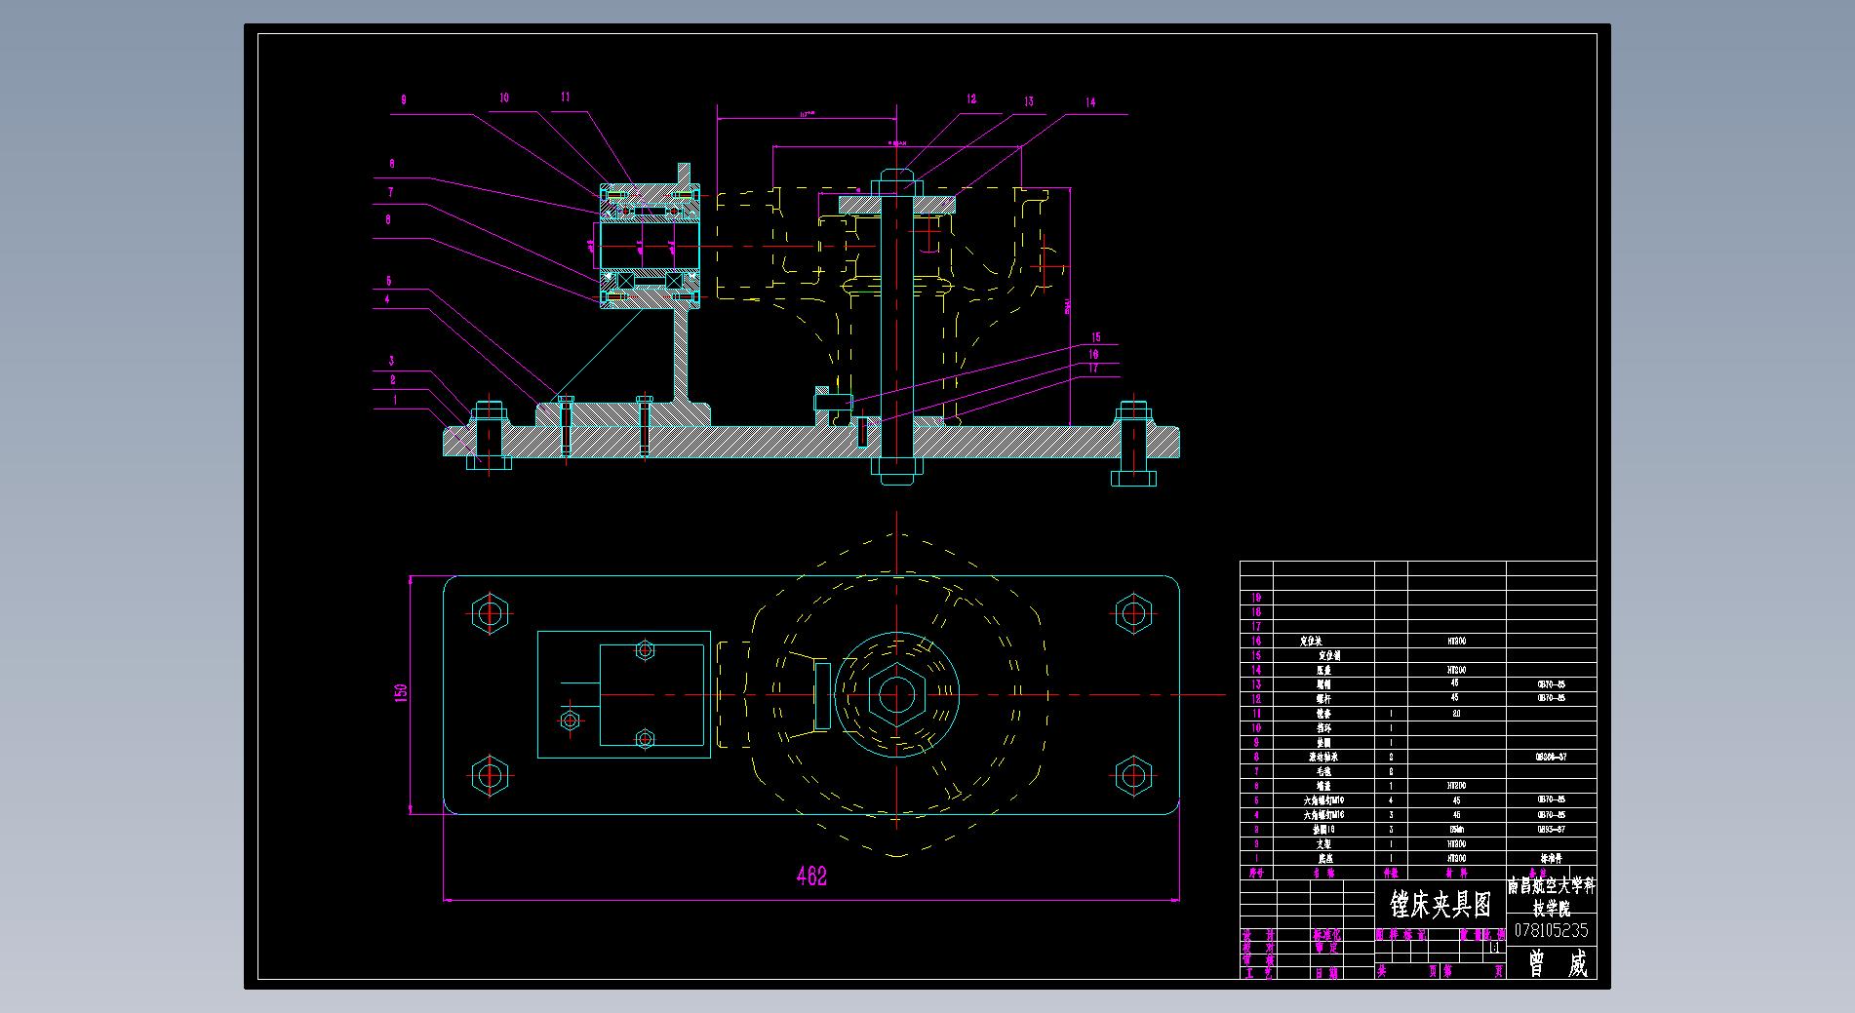
Task: Select balloon number 15 in section view
Action: 1095,337
